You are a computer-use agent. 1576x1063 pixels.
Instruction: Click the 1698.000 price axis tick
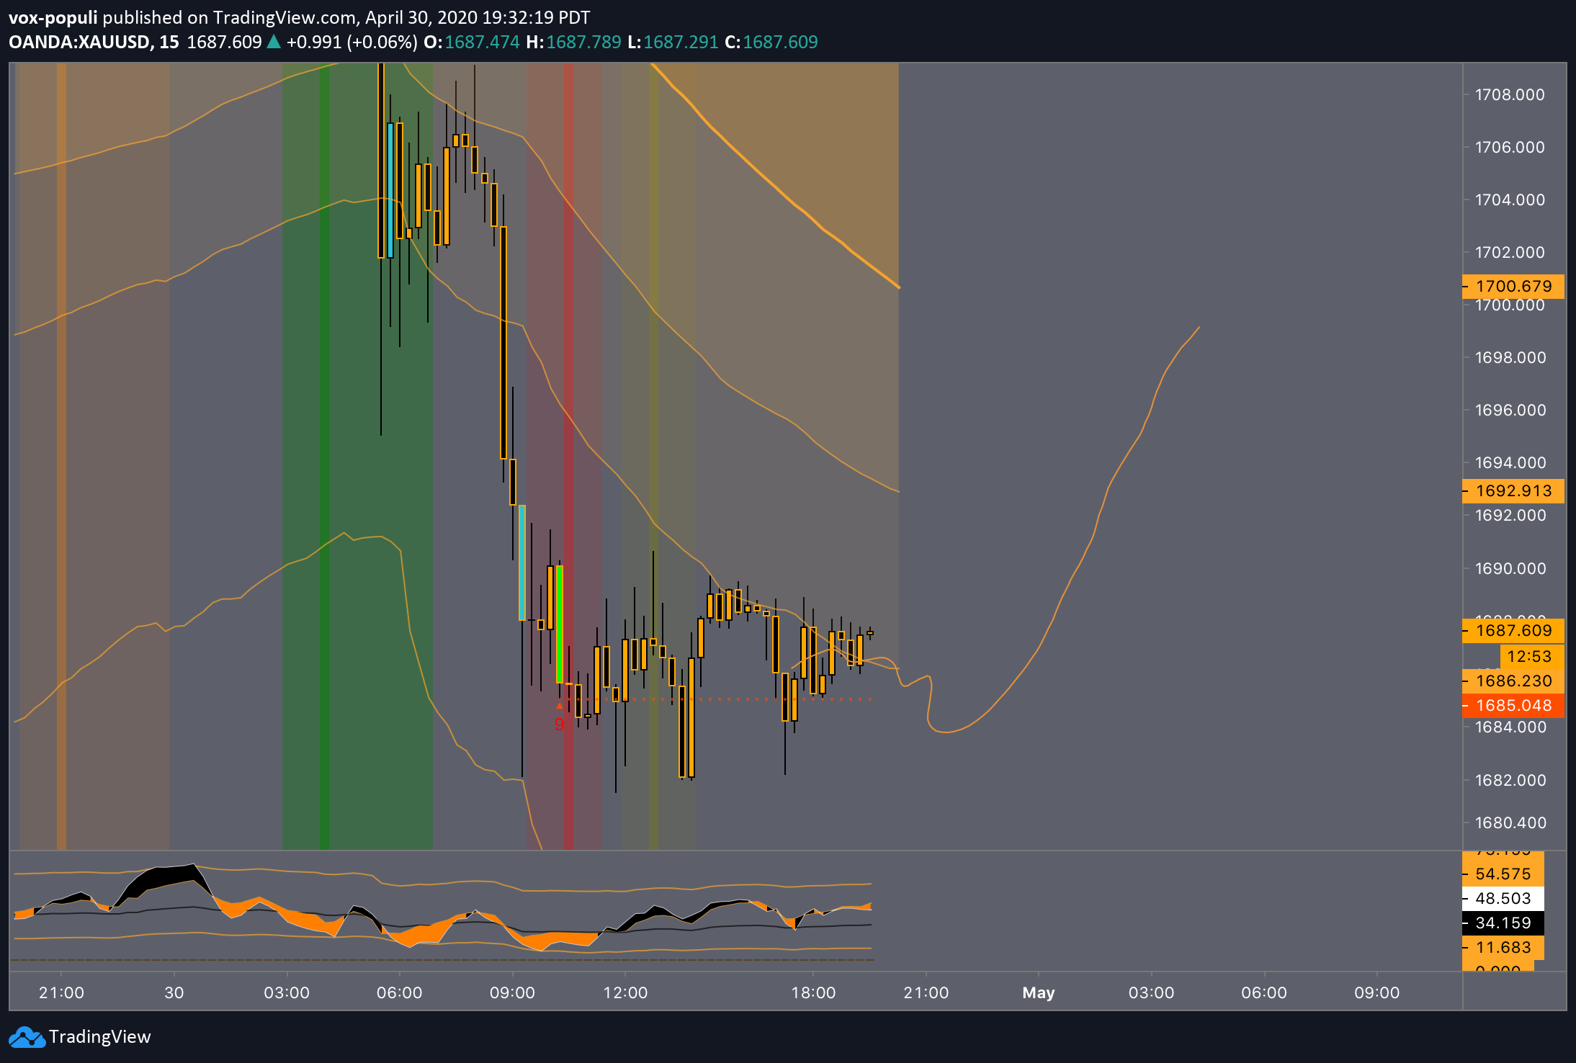click(x=1510, y=357)
